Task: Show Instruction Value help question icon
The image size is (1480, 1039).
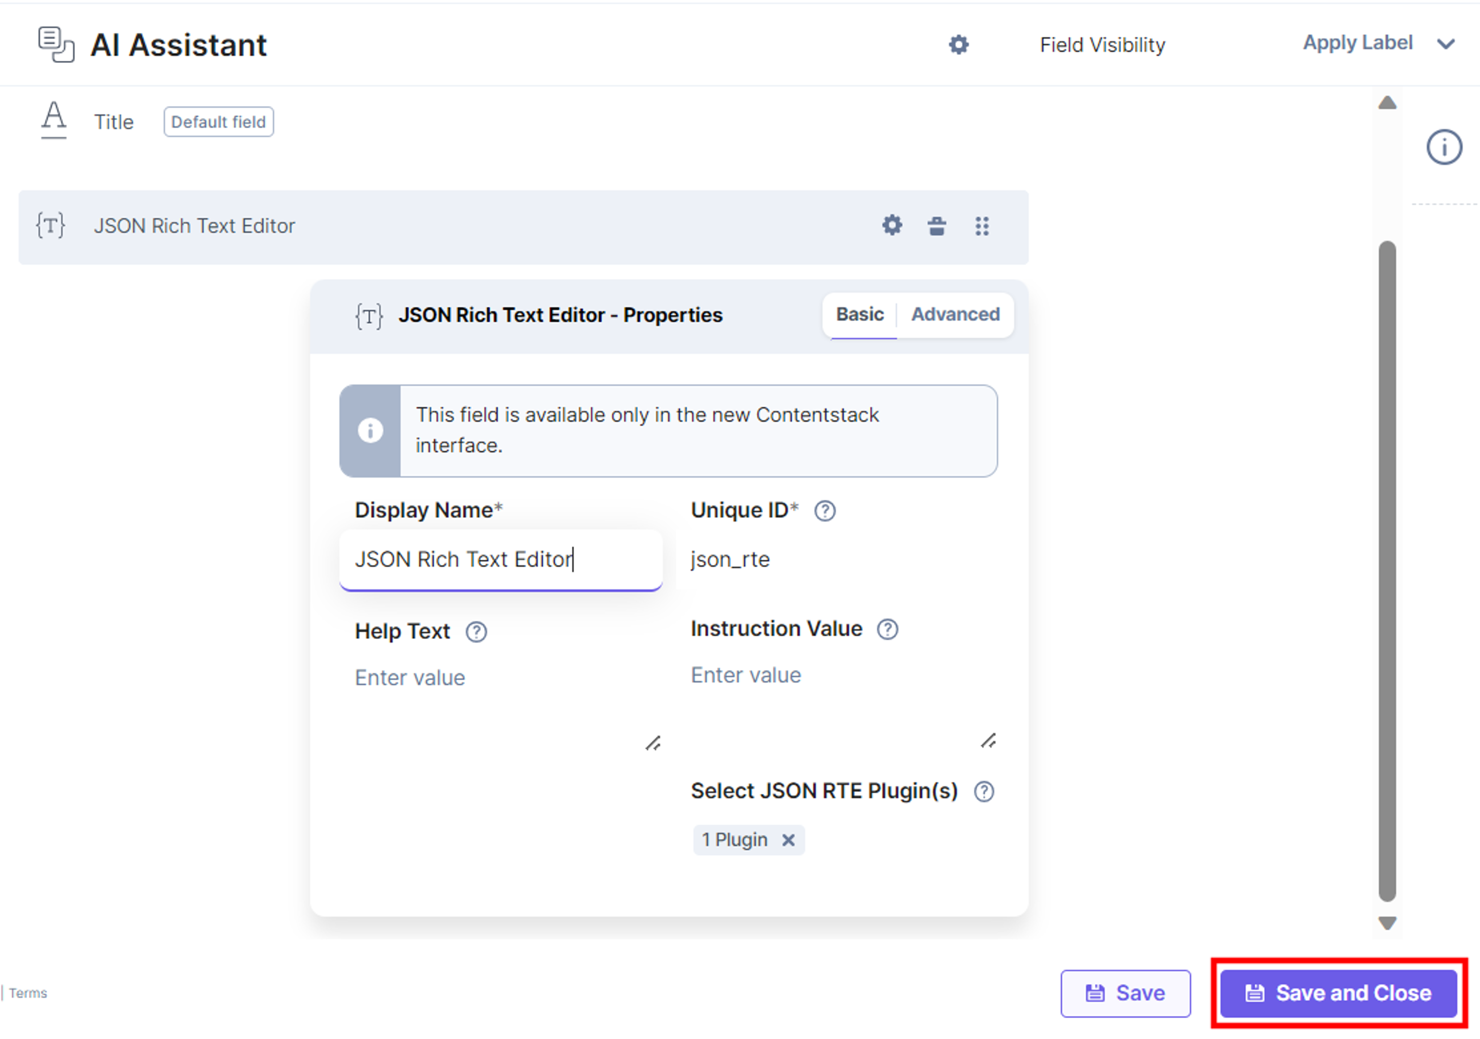Action: pos(888,630)
